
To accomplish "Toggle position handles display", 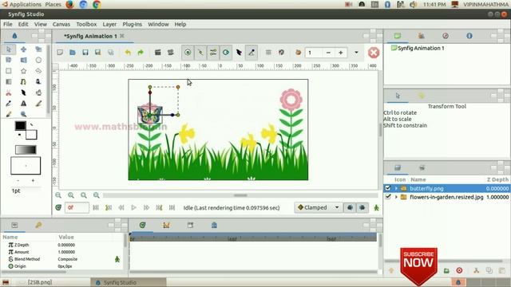I will pos(188,53).
